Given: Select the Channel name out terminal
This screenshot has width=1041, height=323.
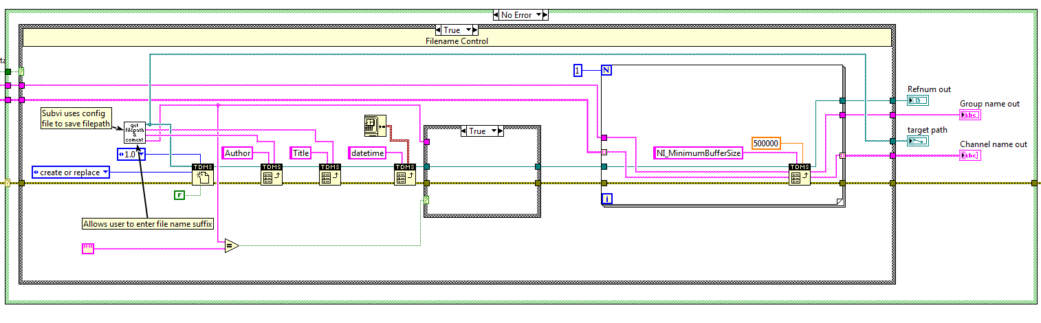Looking at the screenshot, I should [x=970, y=155].
